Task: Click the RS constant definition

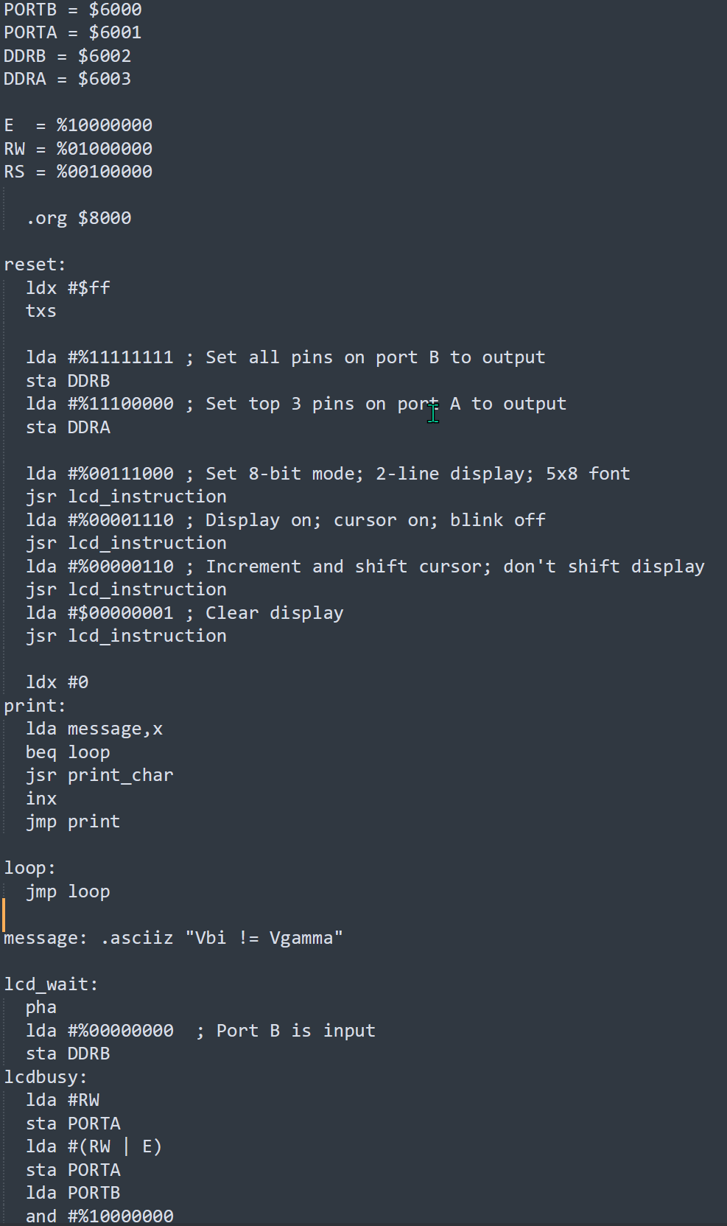Action: pyautogui.click(x=78, y=172)
